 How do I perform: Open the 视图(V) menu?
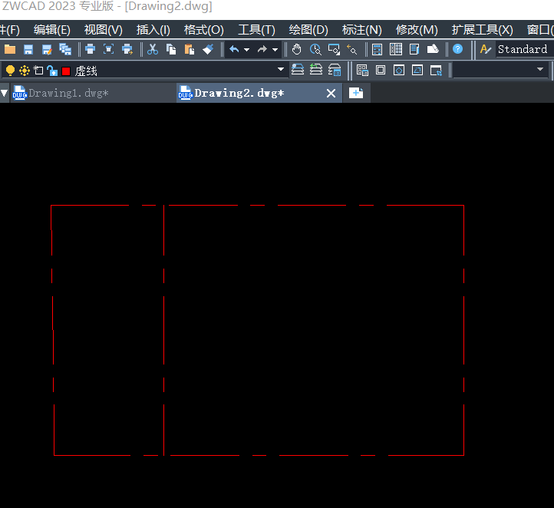(103, 30)
